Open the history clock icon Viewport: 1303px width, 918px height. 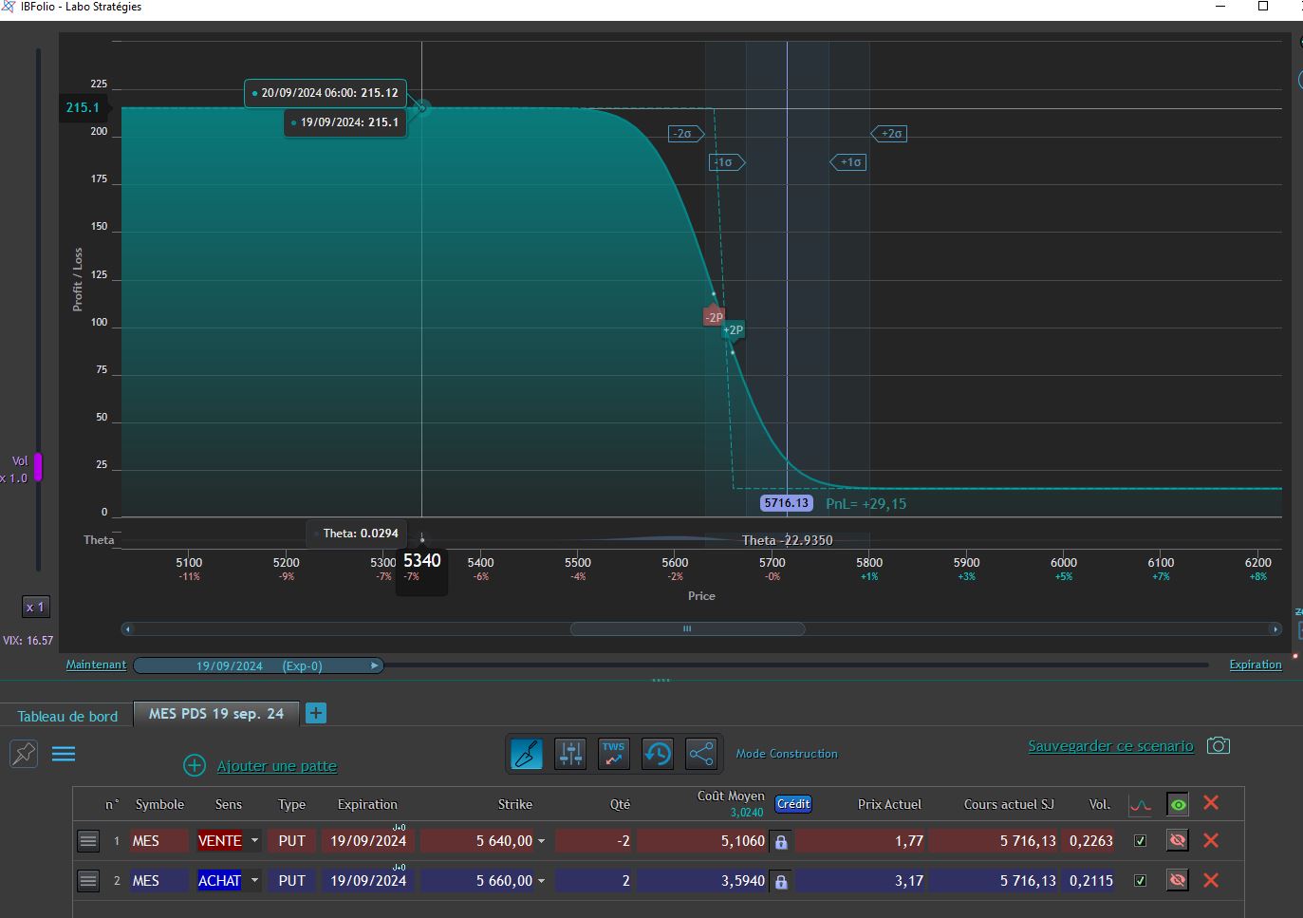(x=658, y=754)
